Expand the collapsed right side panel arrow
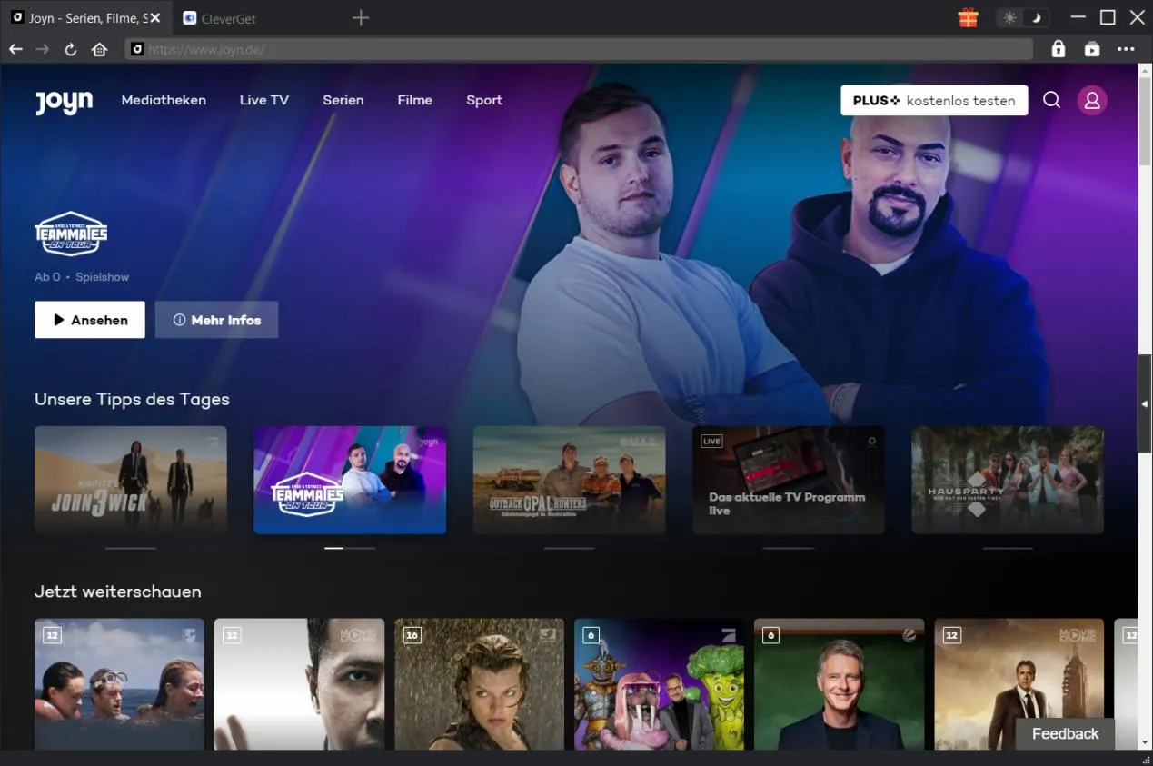This screenshot has width=1153, height=766. [x=1144, y=403]
